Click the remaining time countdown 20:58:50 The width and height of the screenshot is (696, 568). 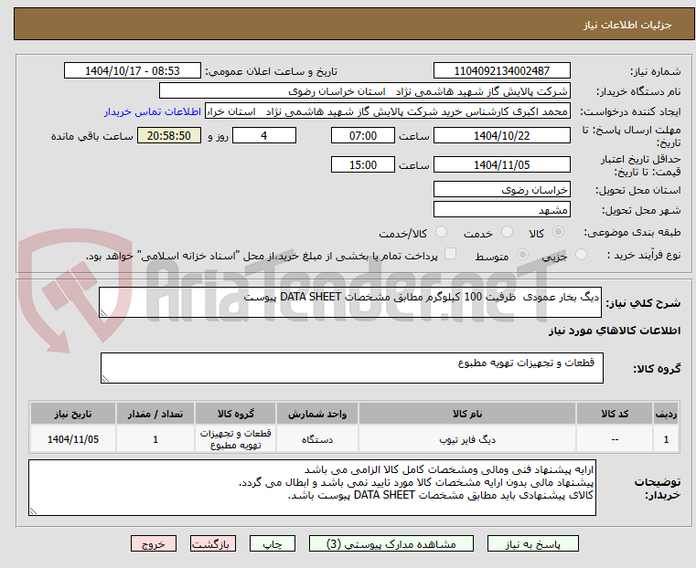click(x=169, y=135)
